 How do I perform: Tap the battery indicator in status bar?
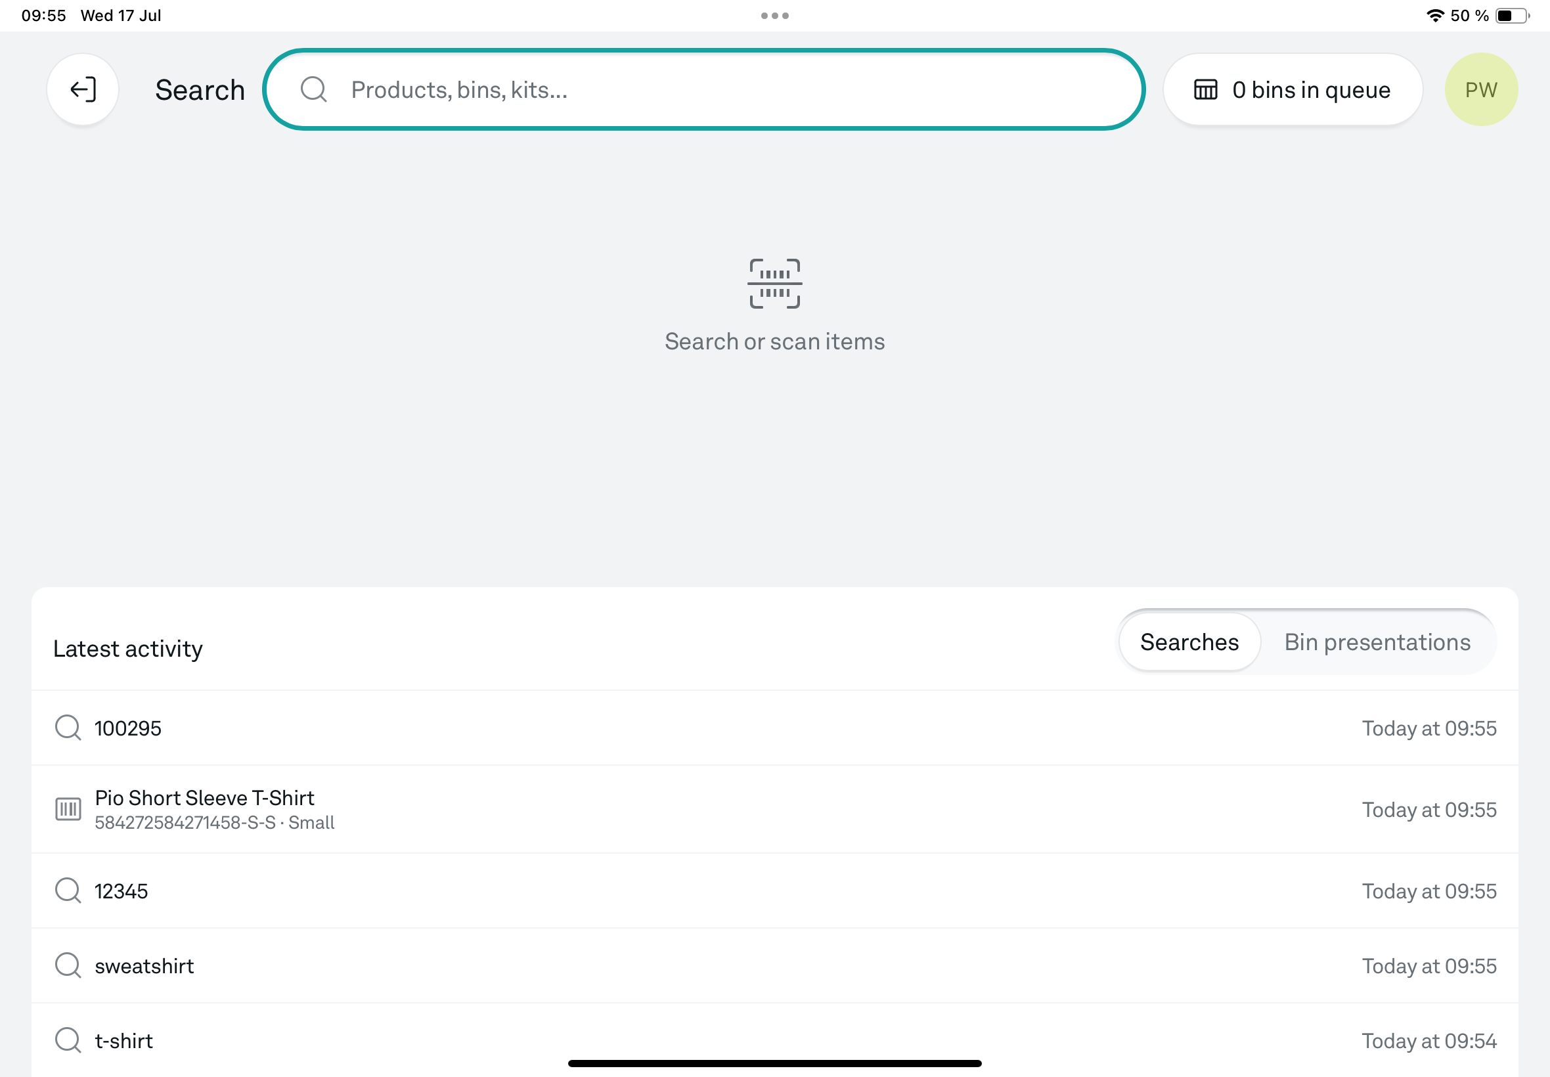point(1511,16)
